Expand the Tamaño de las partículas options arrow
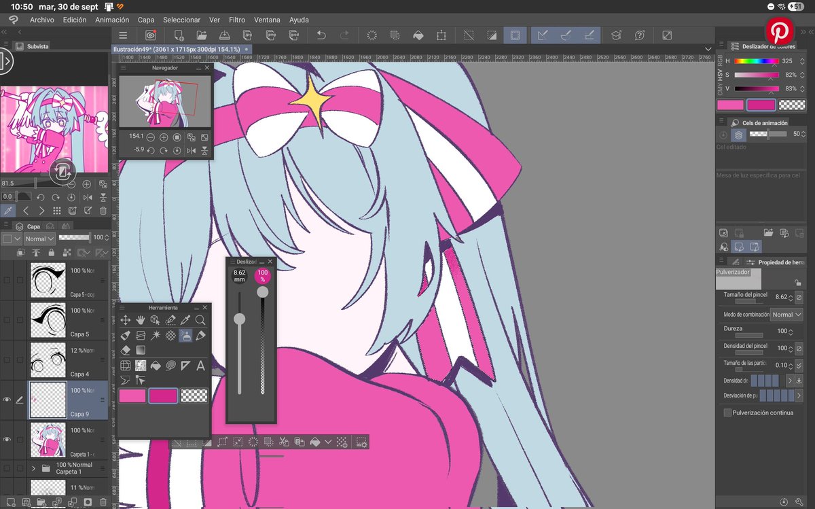 [799, 365]
